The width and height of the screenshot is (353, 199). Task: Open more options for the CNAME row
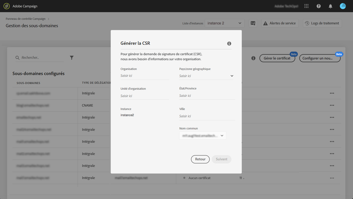[332, 105]
